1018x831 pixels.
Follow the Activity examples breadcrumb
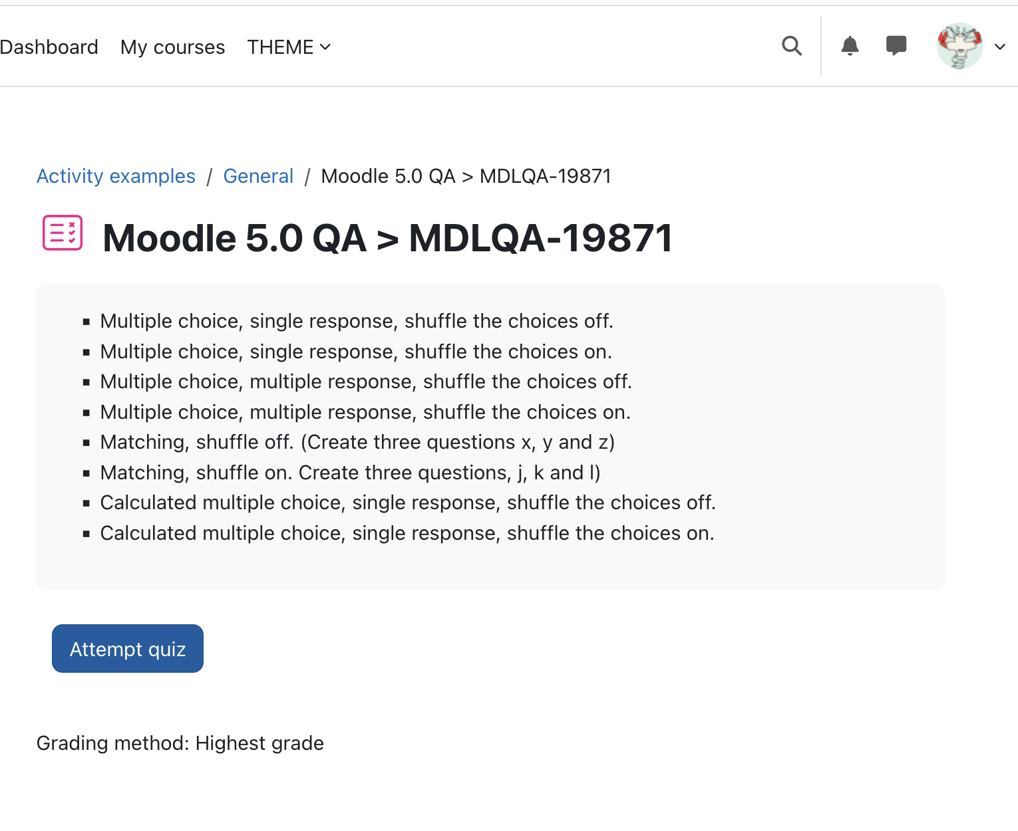(116, 176)
